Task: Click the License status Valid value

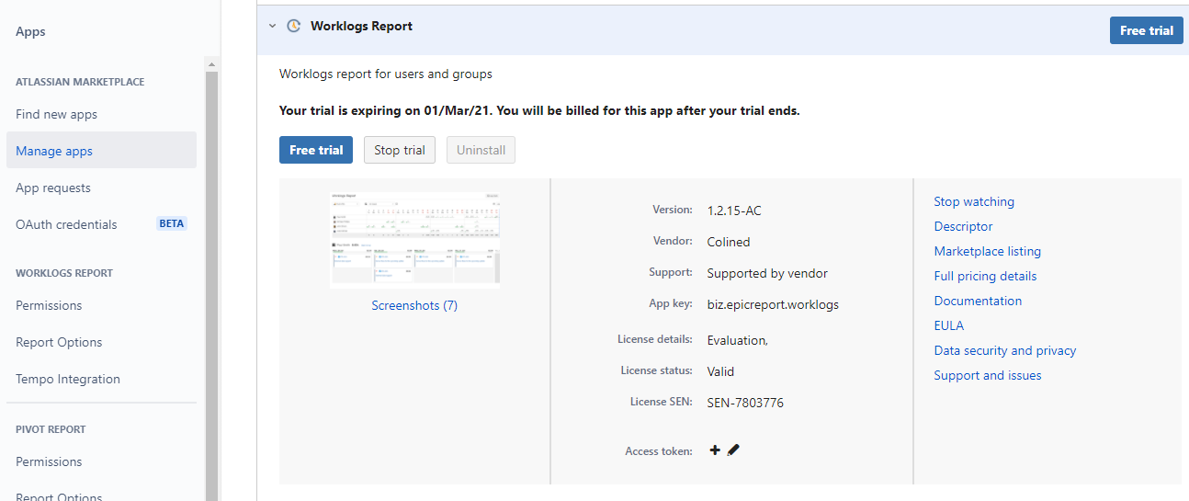Action: (720, 371)
